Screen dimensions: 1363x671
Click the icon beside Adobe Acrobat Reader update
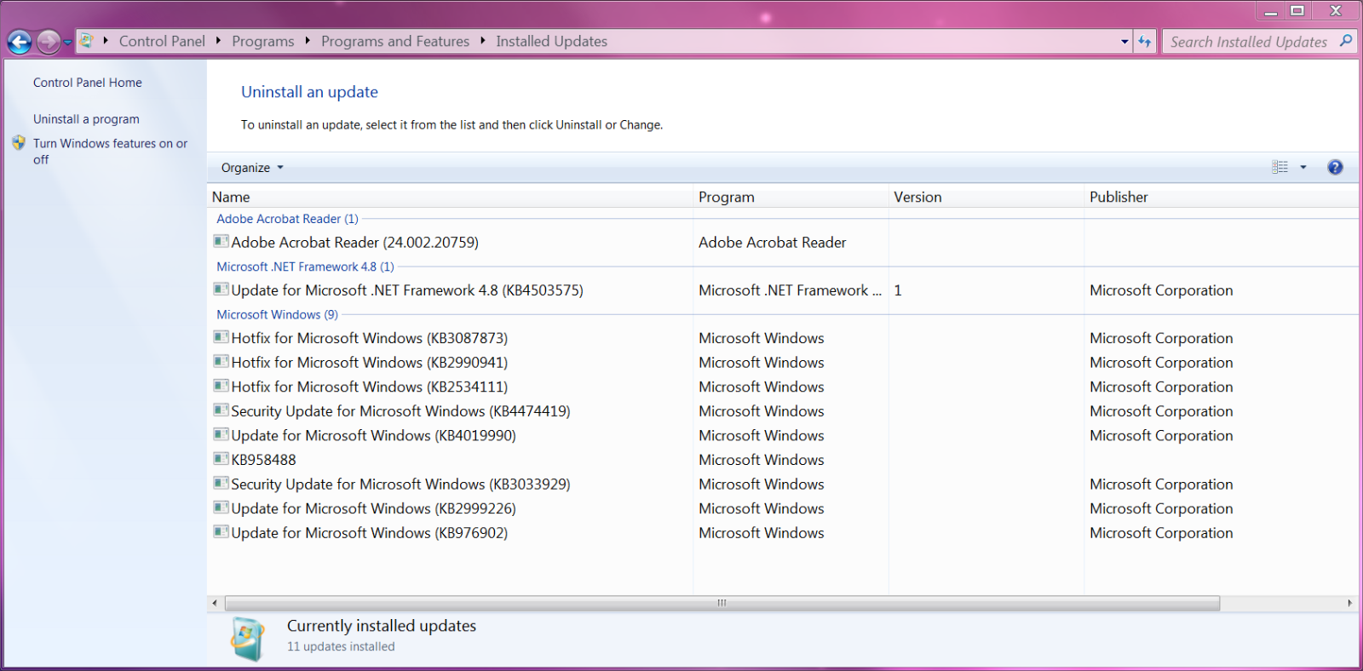[221, 241]
